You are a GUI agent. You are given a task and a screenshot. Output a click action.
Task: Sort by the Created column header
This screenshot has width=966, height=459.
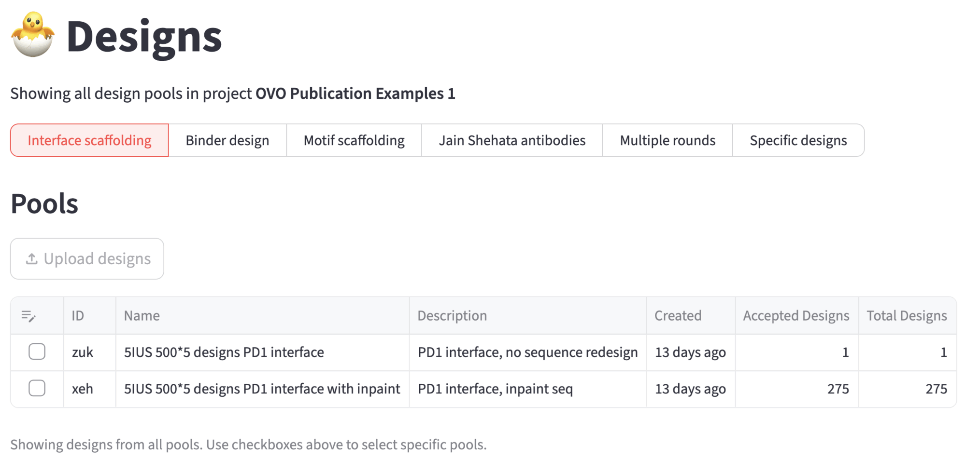(678, 316)
